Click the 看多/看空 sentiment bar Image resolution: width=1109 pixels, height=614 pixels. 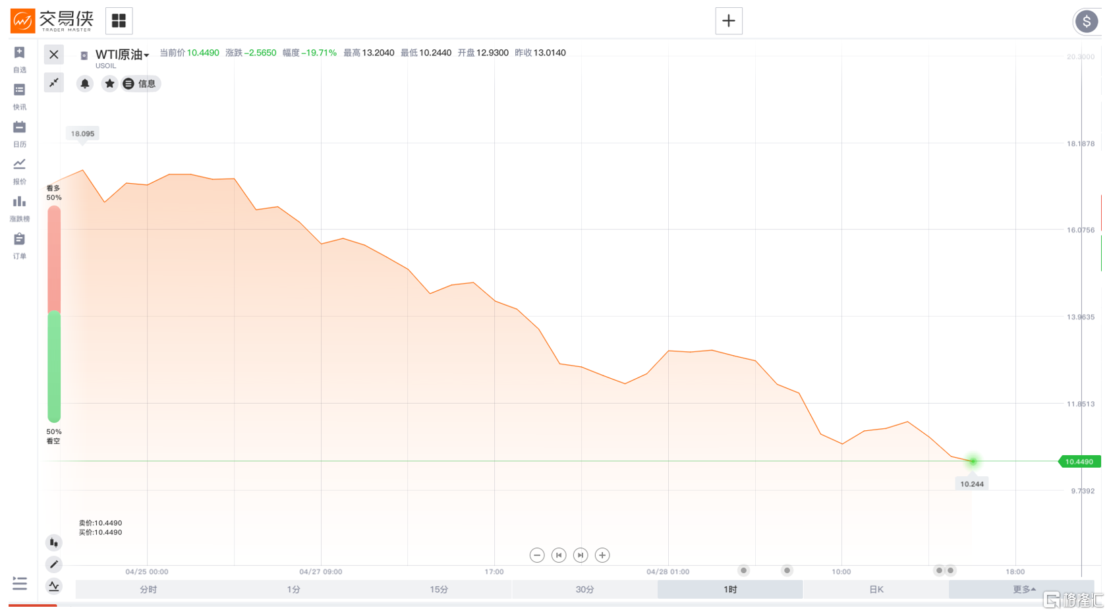(x=54, y=314)
